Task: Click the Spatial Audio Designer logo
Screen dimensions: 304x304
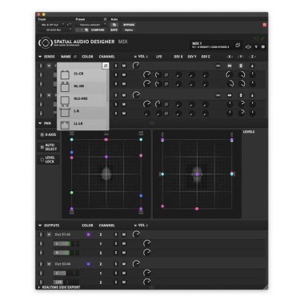Action: point(45,42)
